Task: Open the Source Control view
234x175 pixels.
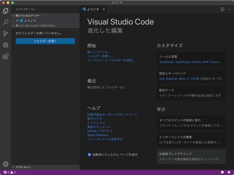Action: click(5, 34)
